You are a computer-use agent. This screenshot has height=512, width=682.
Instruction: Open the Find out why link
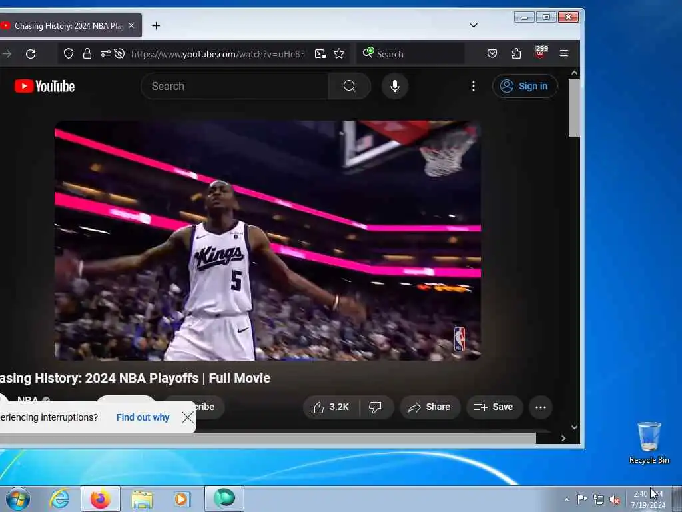pos(143,417)
